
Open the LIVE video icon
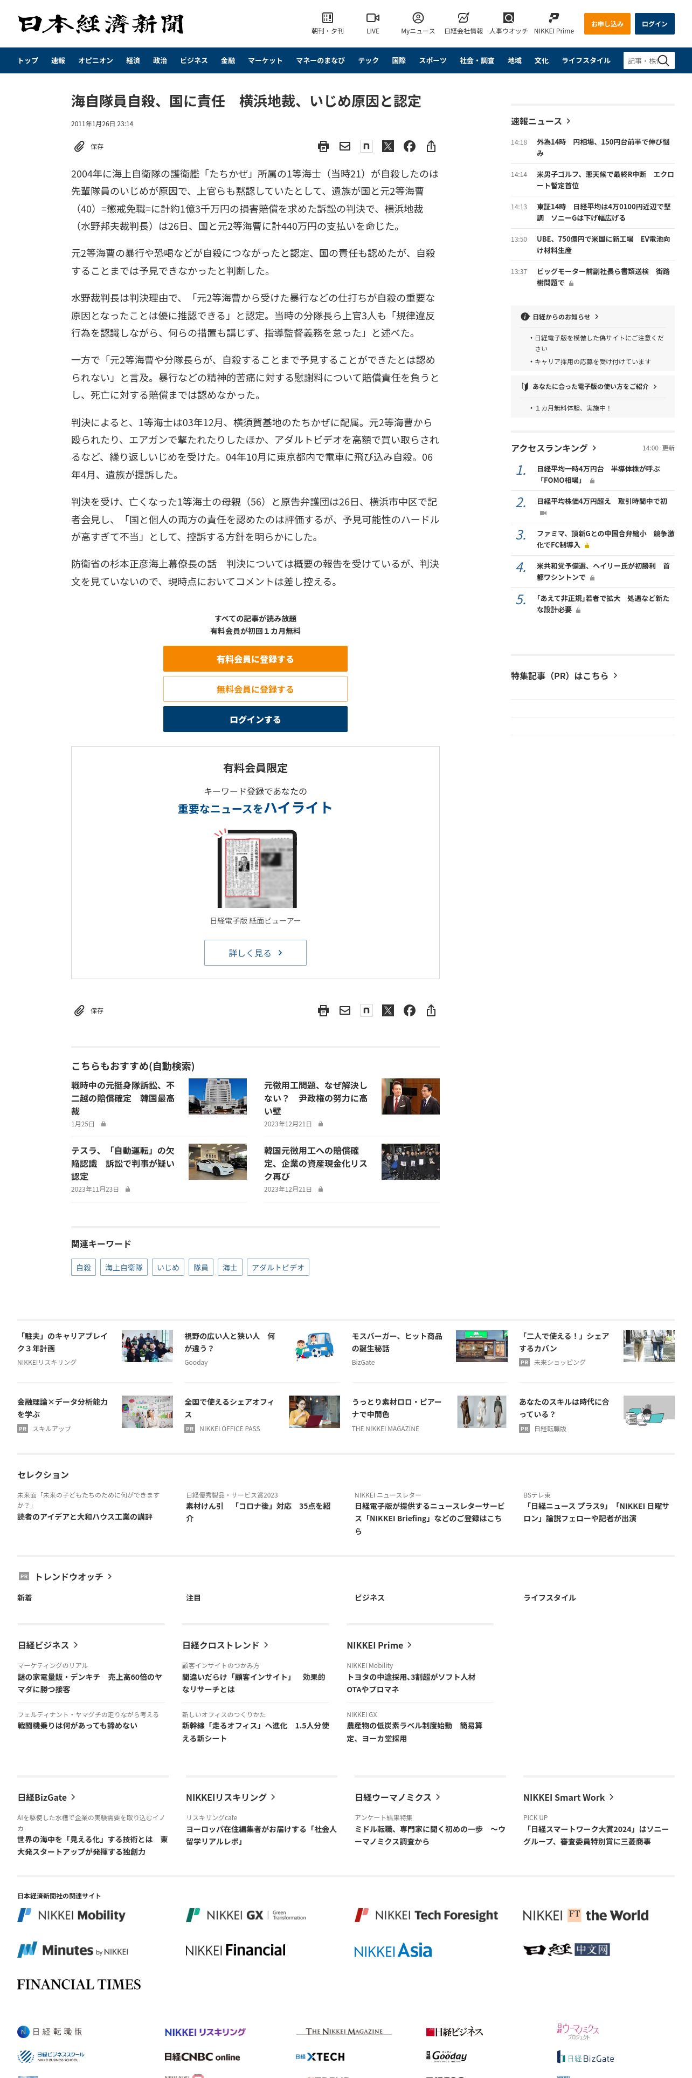tap(372, 18)
